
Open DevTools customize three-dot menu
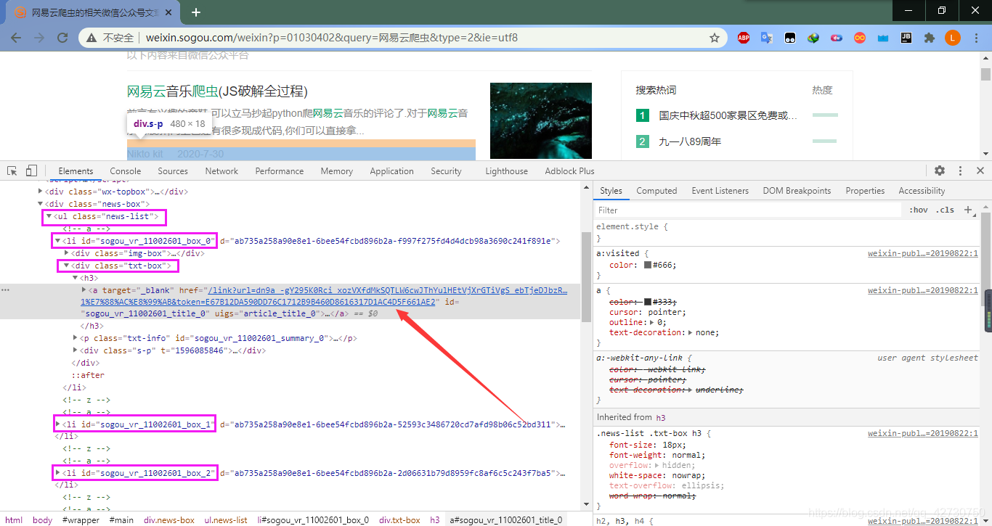pos(960,170)
